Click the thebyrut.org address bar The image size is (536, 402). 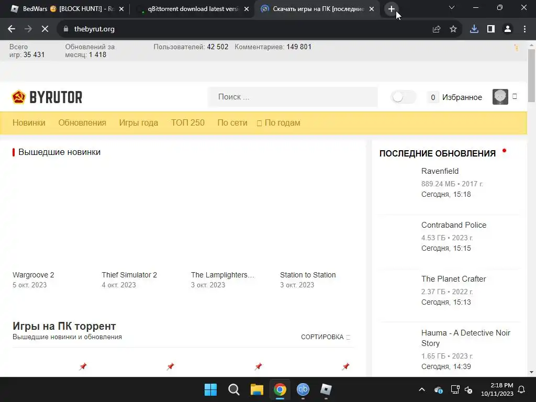[239, 29]
